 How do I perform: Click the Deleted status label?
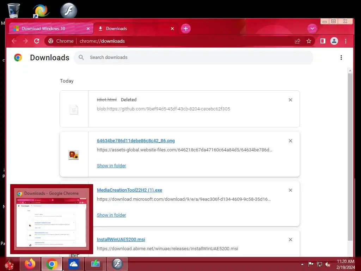(129, 100)
